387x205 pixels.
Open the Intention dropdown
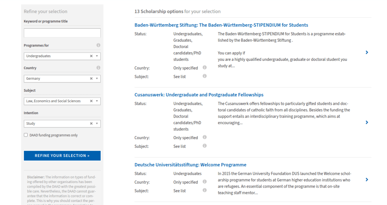97,124
